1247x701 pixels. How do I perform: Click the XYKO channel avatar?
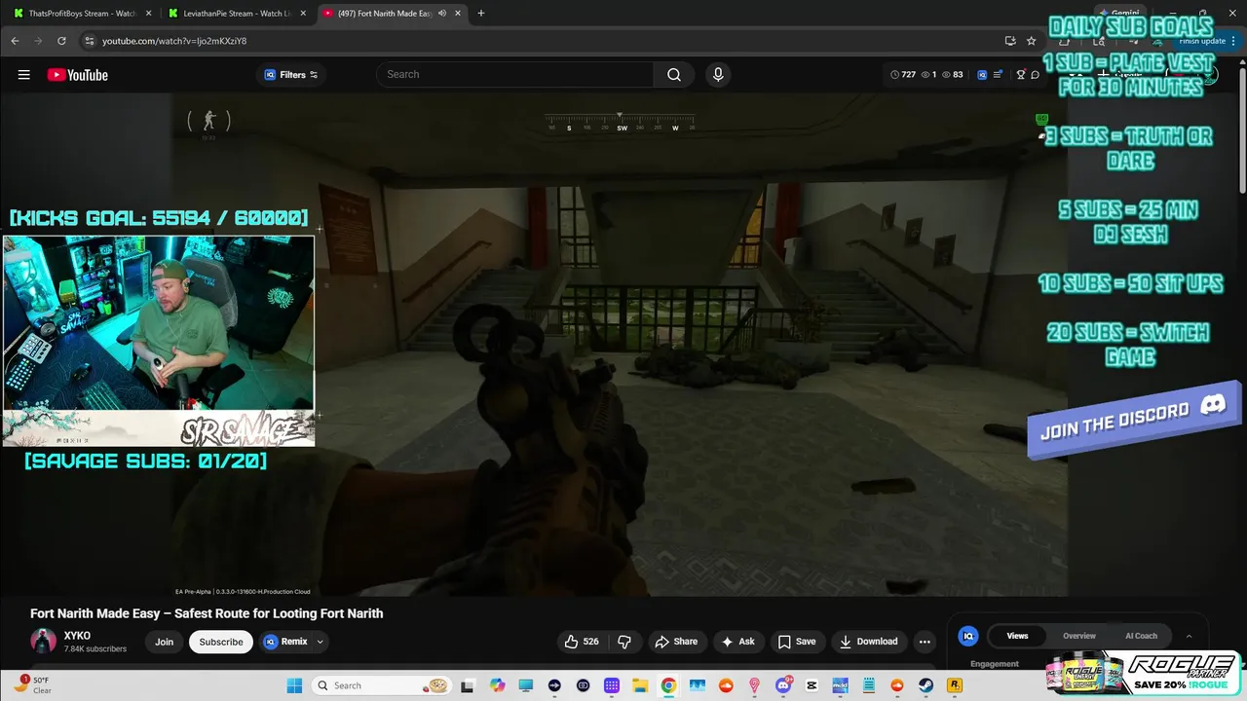(43, 642)
